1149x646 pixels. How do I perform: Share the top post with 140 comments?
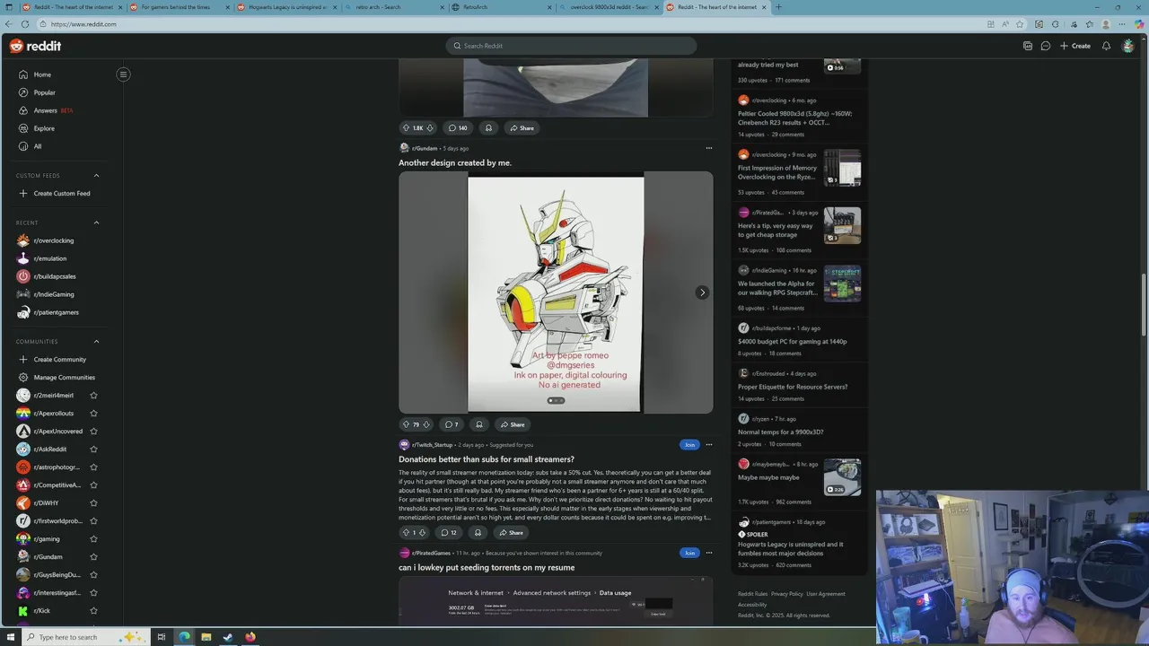522,128
